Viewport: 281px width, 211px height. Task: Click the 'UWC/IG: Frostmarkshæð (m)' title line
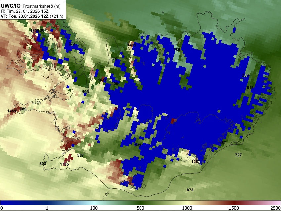coord(31,6)
